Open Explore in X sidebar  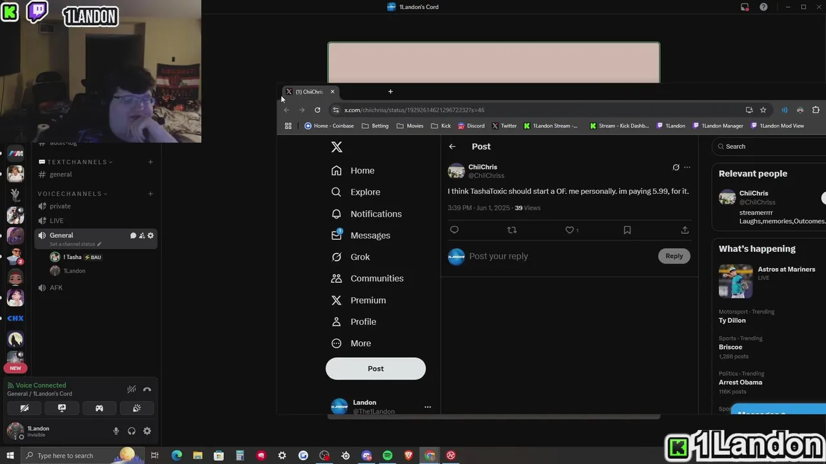coord(356,192)
